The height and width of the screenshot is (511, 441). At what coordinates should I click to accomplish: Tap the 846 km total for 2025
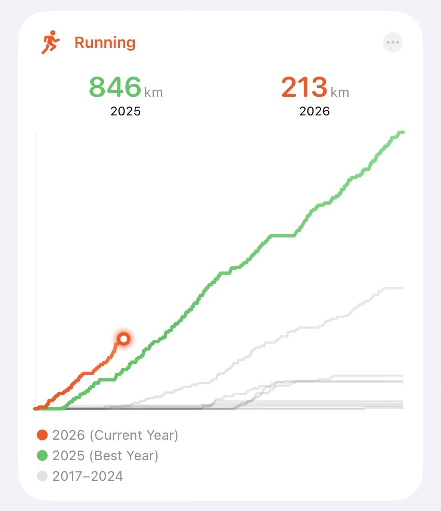pos(115,87)
